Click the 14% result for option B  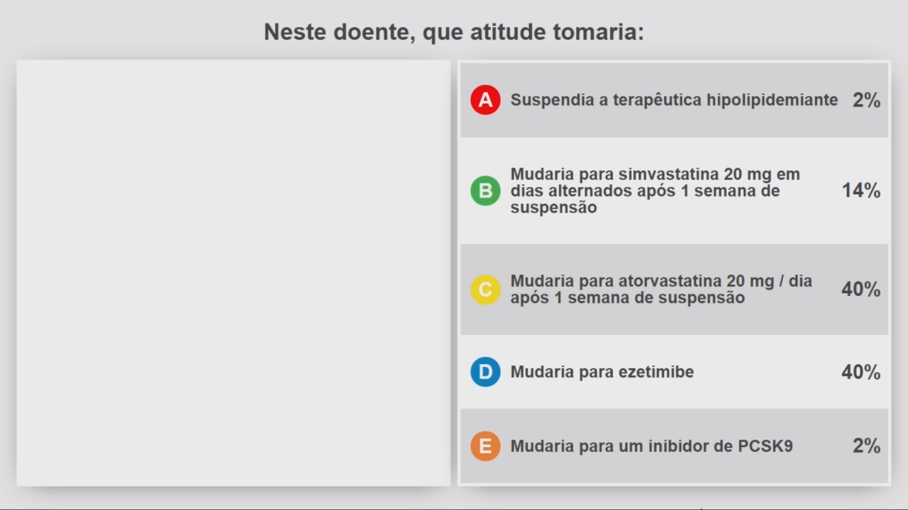click(x=861, y=191)
